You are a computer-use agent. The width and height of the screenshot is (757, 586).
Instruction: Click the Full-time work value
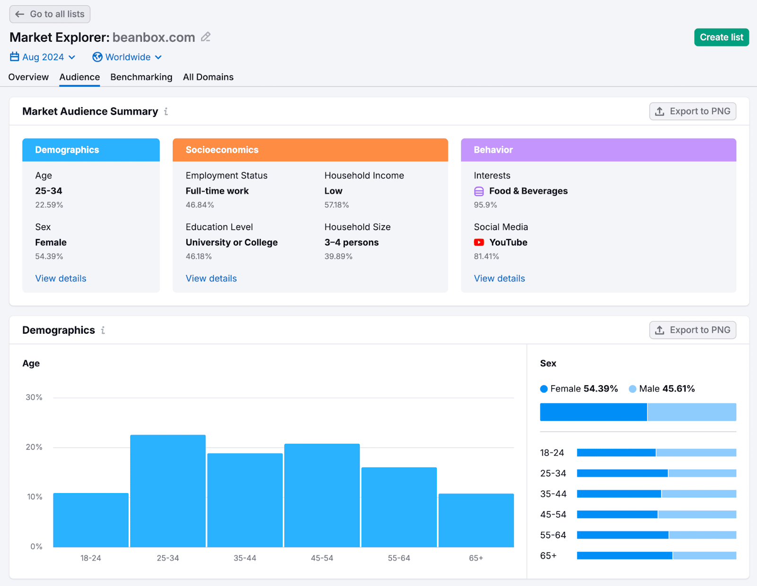[x=217, y=191]
